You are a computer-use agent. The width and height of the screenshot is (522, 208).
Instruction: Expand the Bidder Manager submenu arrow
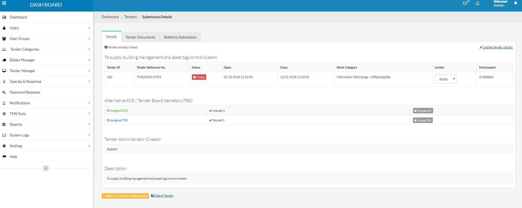89,60
